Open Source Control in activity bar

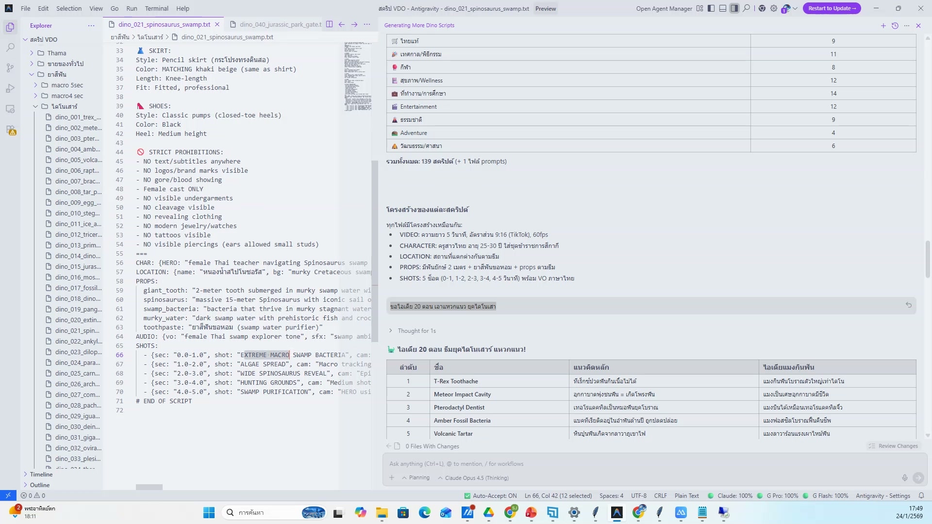[10, 68]
